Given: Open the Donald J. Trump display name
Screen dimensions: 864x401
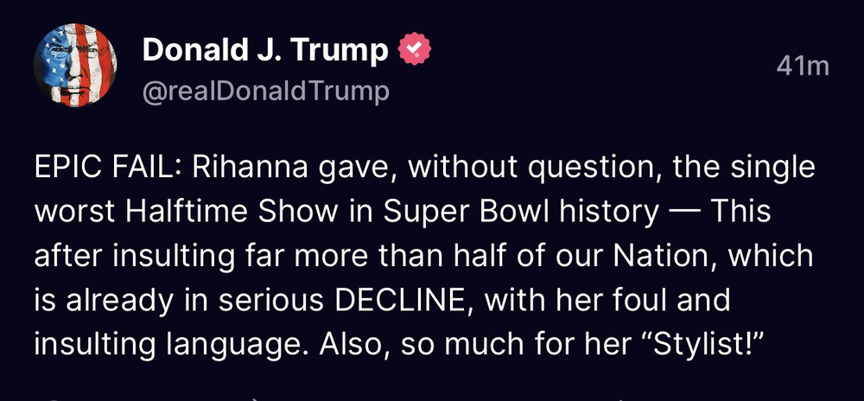Looking at the screenshot, I should coord(265,51).
